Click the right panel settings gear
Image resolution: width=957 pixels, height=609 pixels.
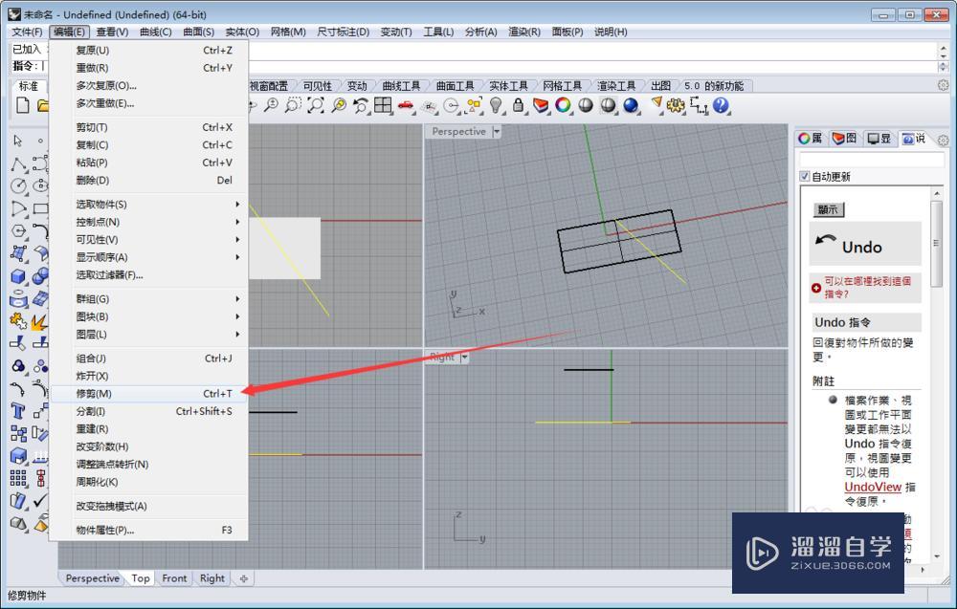[943, 140]
